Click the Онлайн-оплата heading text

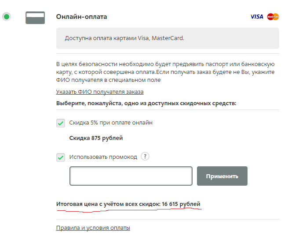pyautogui.click(x=81, y=17)
